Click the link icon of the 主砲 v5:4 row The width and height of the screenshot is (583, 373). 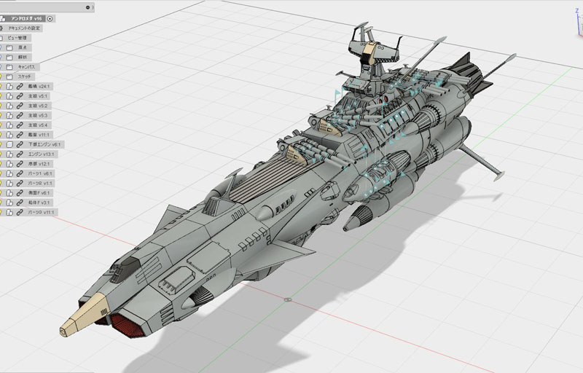click(20, 125)
